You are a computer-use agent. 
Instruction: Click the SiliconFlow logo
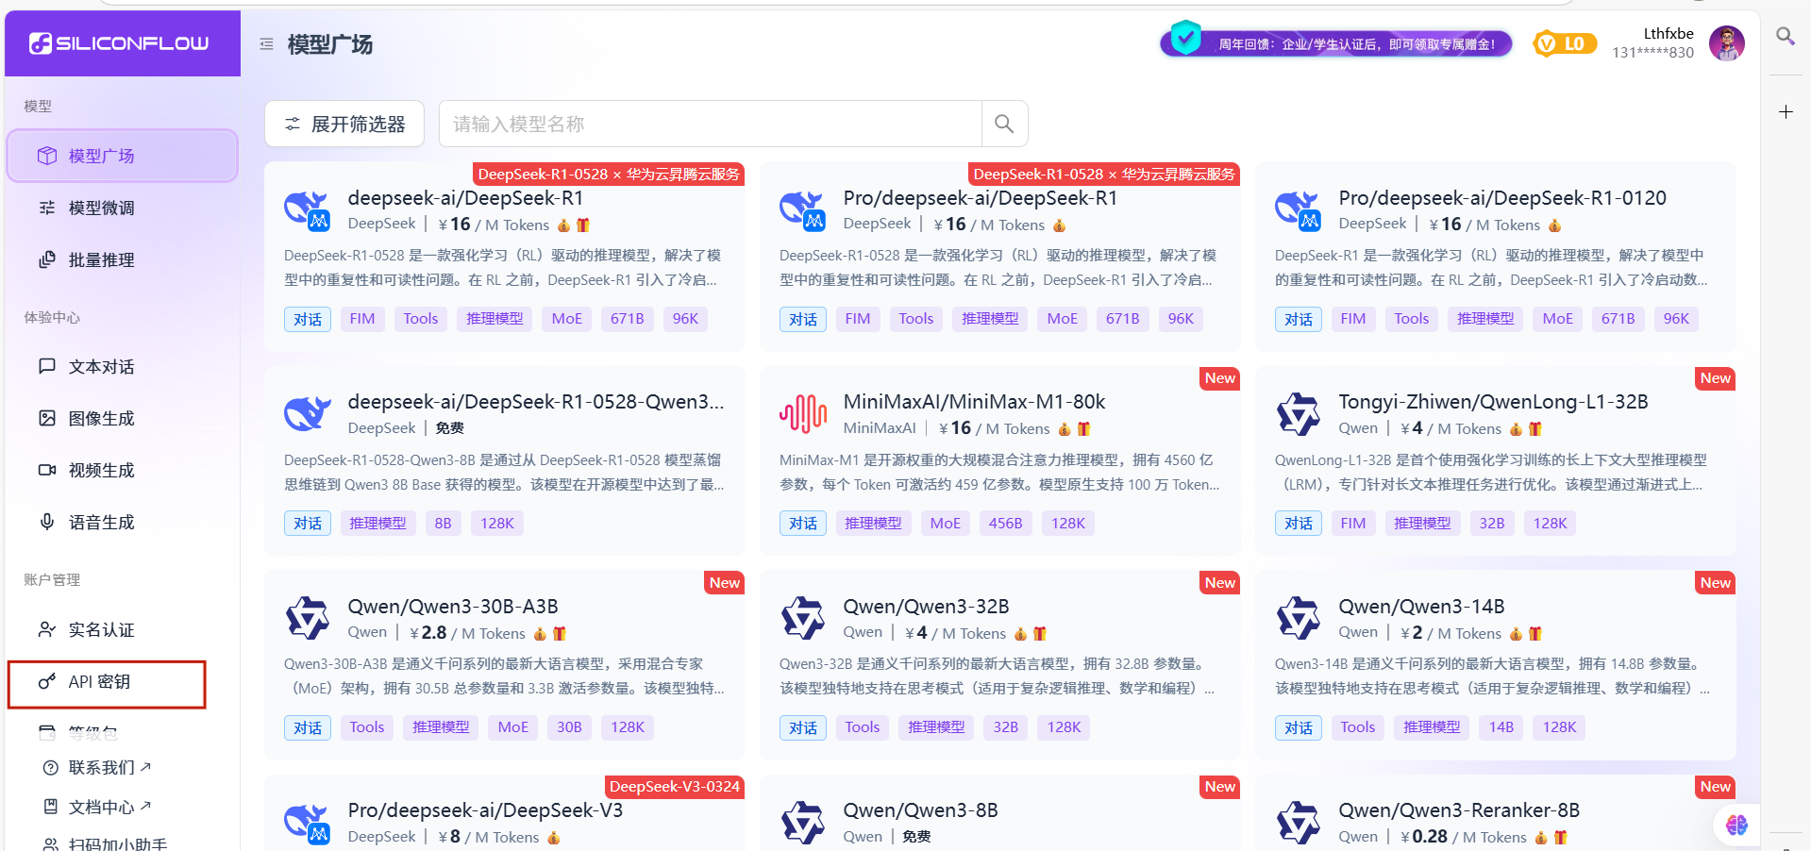tap(119, 43)
